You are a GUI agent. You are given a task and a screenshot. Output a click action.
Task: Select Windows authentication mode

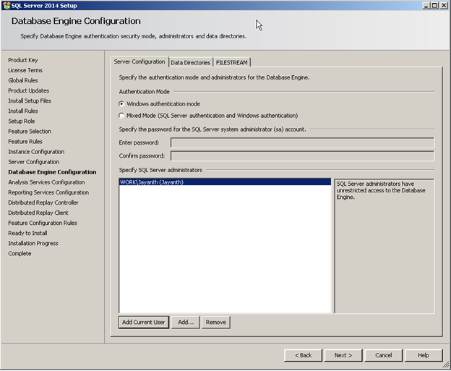(x=160, y=104)
